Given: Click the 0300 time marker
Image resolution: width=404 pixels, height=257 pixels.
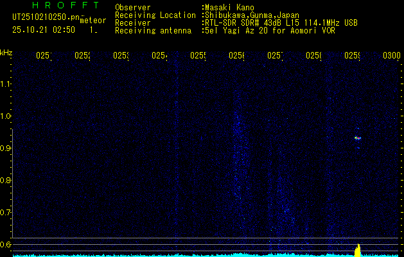Looking at the screenshot, I should click(392, 55).
